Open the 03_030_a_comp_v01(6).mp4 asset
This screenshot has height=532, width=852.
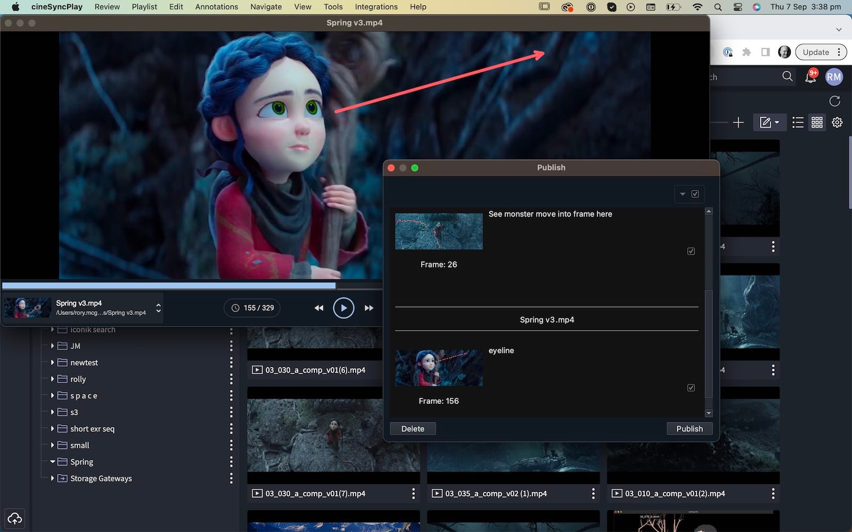(315, 370)
